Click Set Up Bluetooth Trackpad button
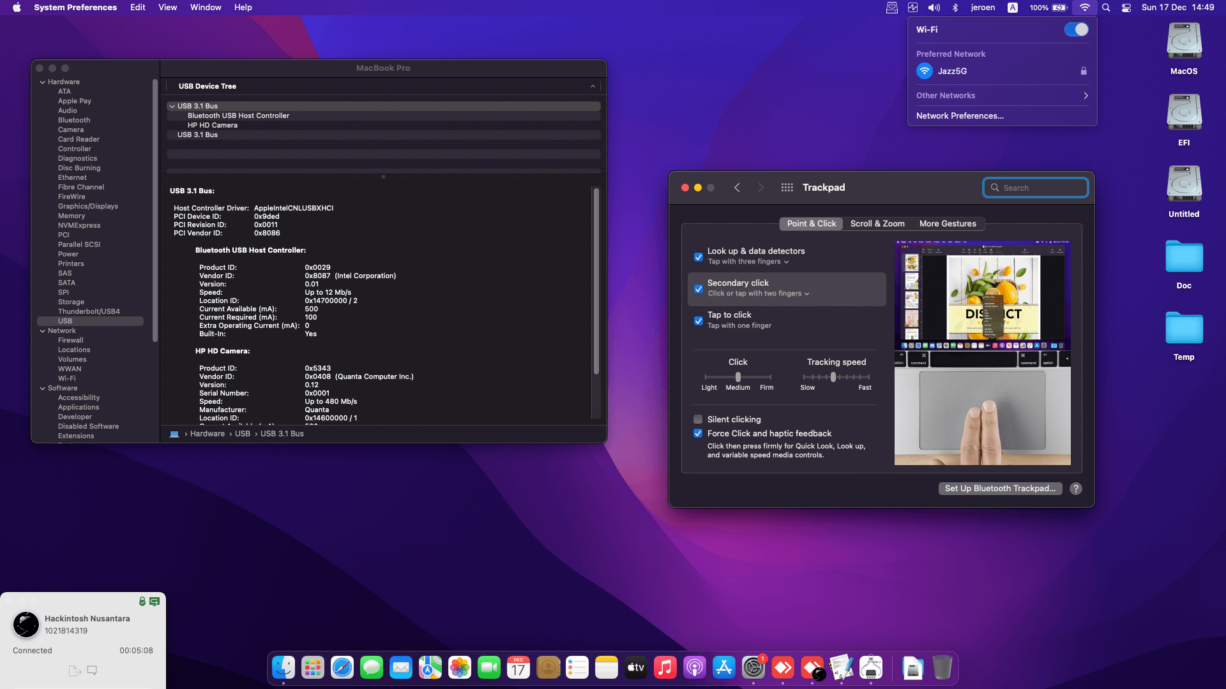The height and width of the screenshot is (689, 1226). 999,489
